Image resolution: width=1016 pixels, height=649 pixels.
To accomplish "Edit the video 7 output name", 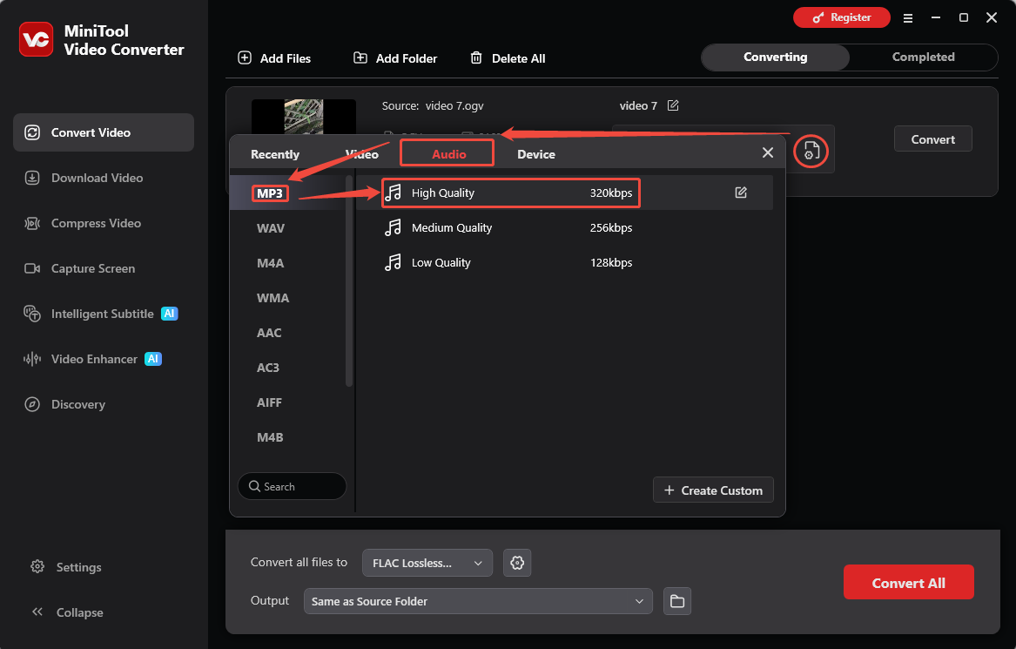I will (673, 105).
